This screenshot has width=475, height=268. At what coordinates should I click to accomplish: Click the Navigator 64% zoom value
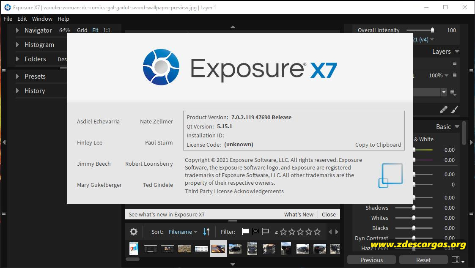(x=65, y=30)
